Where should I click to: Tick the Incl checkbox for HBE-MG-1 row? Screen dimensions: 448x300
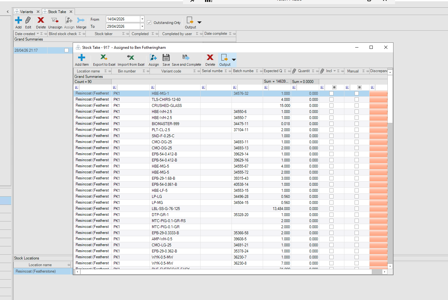click(331, 94)
